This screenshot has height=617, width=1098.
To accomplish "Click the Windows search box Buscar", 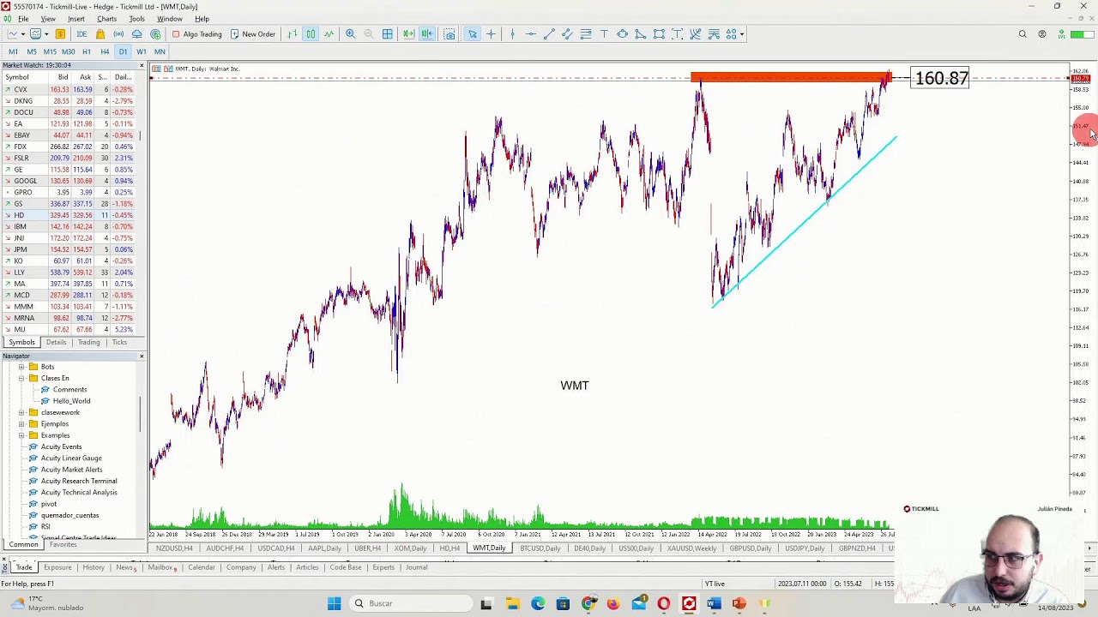I will [x=409, y=603].
